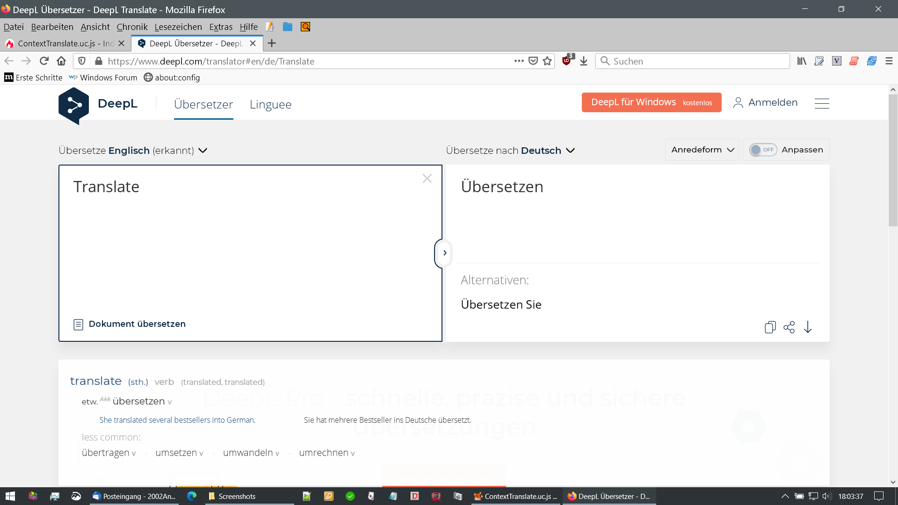The image size is (898, 505).
Task: Bookmark this page with the star icon
Action: [547, 61]
